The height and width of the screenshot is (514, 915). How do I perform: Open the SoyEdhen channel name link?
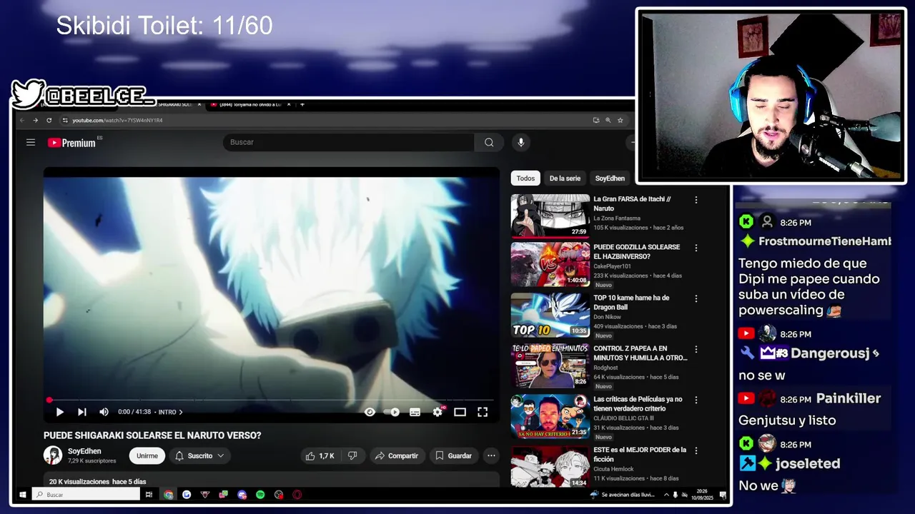[x=84, y=451]
